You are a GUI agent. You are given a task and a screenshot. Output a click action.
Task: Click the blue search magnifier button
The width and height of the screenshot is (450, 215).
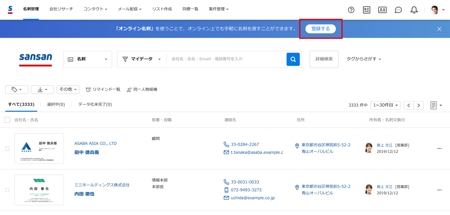pos(293,59)
